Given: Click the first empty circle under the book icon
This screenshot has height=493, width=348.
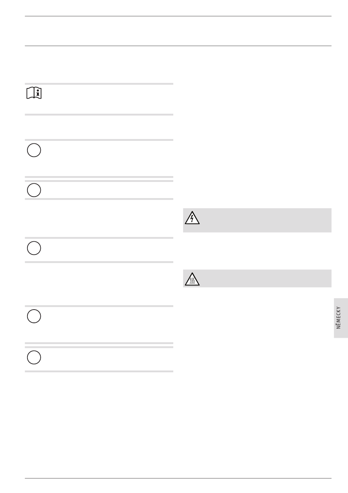Looking at the screenshot, I should [34, 150].
